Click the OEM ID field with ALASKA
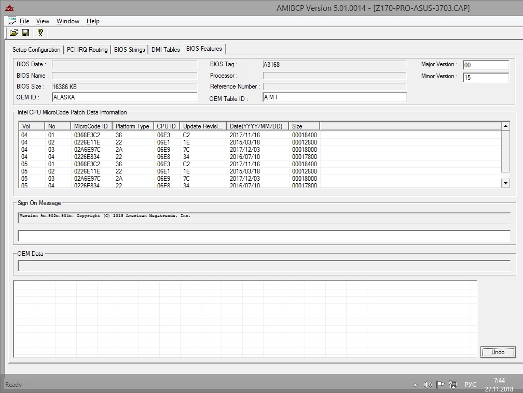 pos(125,97)
